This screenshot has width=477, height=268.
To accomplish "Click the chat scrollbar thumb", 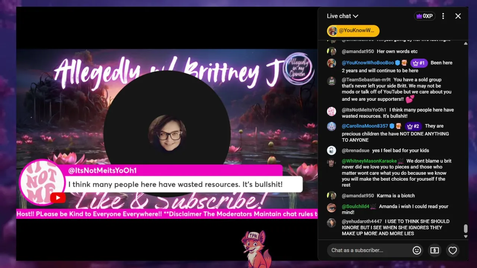I will (x=465, y=229).
